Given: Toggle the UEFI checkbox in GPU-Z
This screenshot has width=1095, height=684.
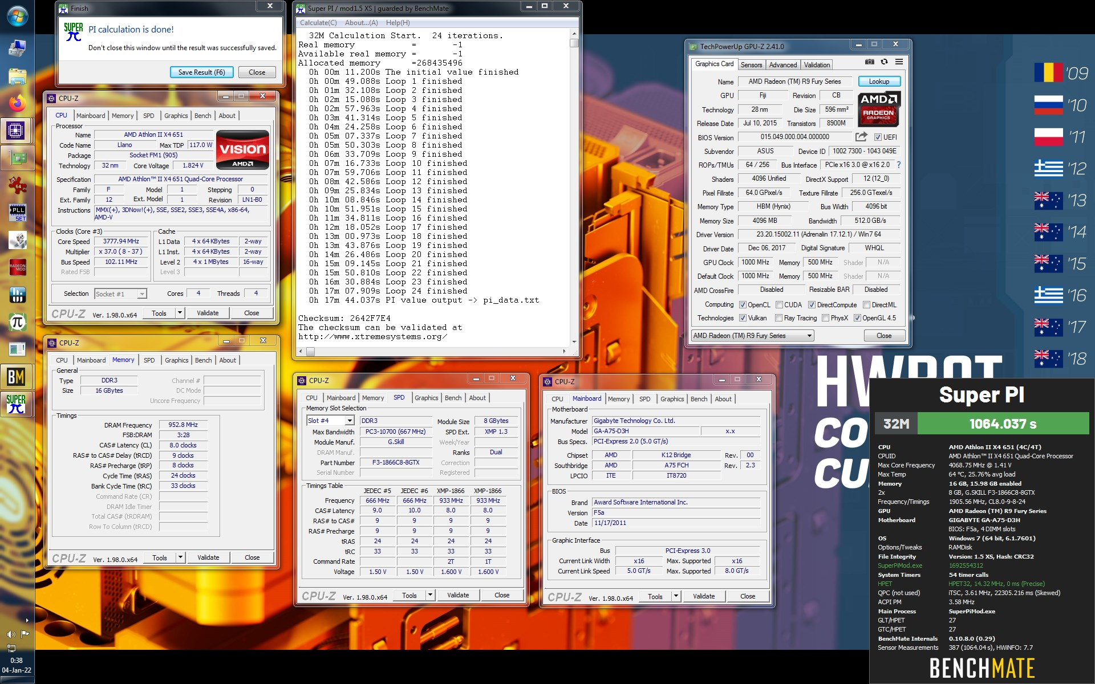Looking at the screenshot, I should click(878, 137).
